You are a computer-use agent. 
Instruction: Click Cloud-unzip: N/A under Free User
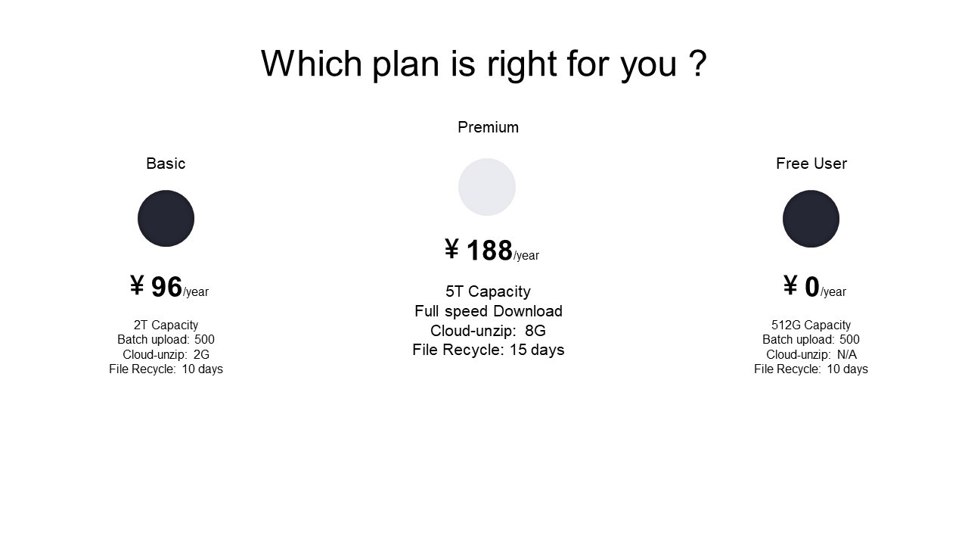[811, 354]
